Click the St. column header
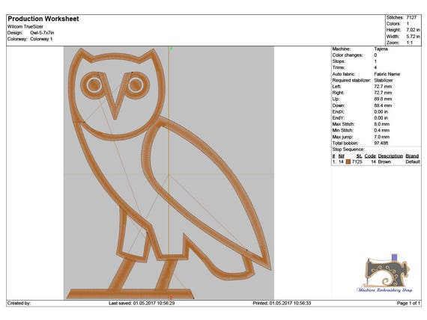This screenshot has width=427, height=320. [x=359, y=156]
